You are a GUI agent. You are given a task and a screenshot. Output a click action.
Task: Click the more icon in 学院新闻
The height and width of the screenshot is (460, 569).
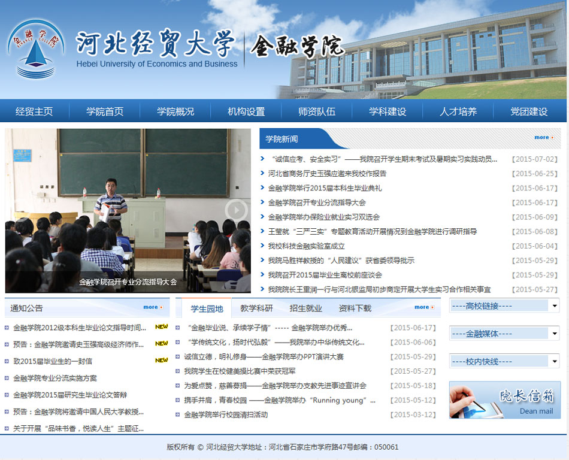(544, 138)
